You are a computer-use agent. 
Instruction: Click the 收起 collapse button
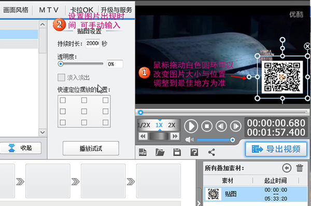point(20,148)
